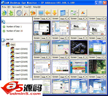Open dropdown arrow beside the grid layout icon
Screen dimensions: 108x96
point(67,13)
